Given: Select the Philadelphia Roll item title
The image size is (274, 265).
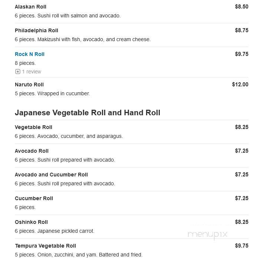Looking at the screenshot, I should pyautogui.click(x=36, y=30).
